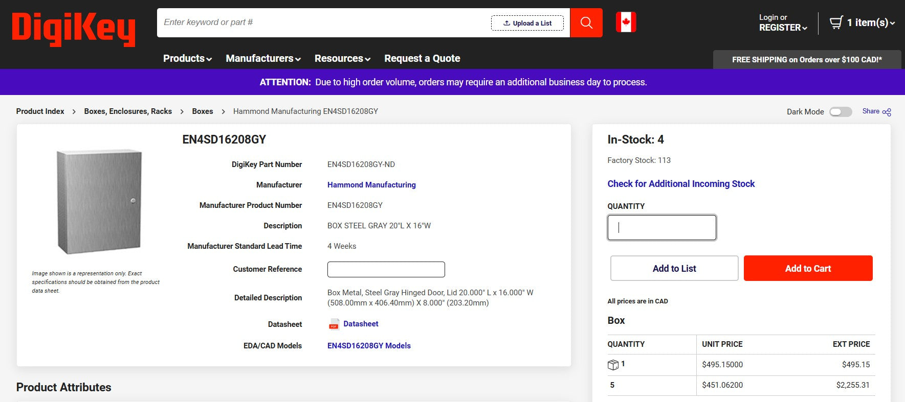Click the Factory Stock: 113 text

pyautogui.click(x=639, y=160)
